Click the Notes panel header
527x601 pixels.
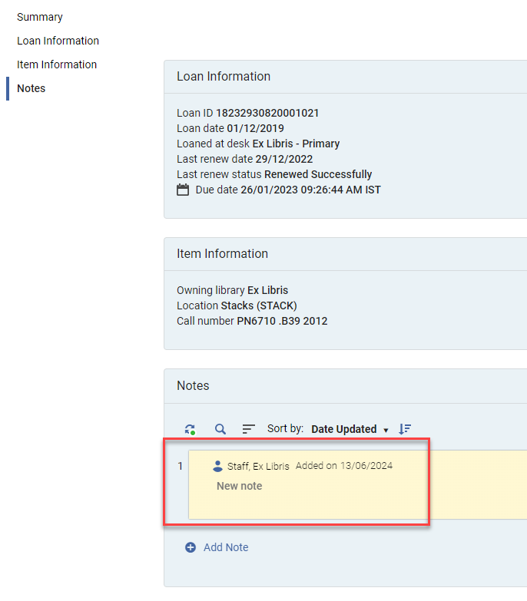[x=193, y=385]
